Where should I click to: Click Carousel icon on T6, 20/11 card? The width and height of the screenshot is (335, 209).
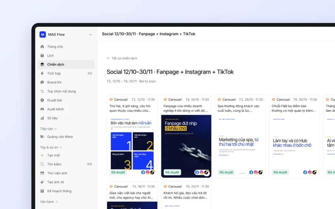(x=165, y=186)
